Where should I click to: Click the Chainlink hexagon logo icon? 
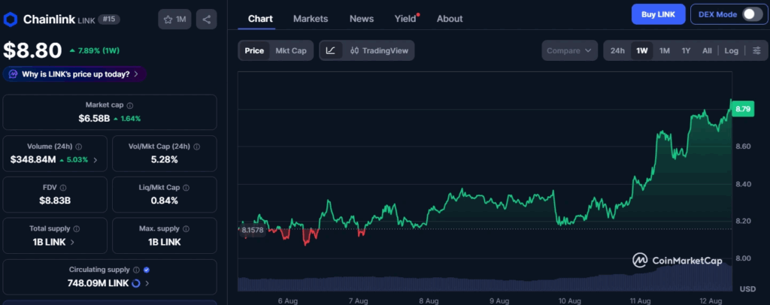[x=11, y=20]
